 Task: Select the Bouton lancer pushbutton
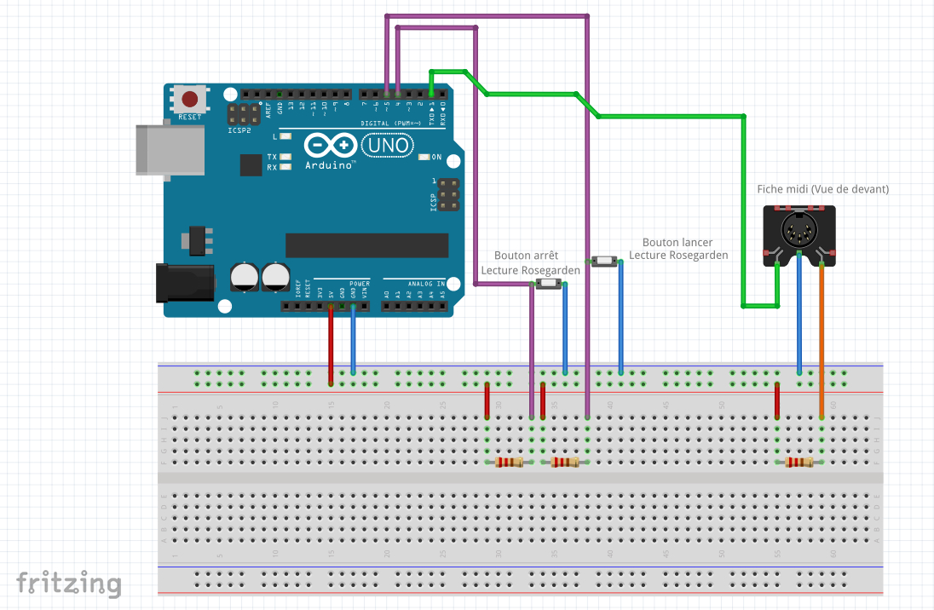pos(604,261)
